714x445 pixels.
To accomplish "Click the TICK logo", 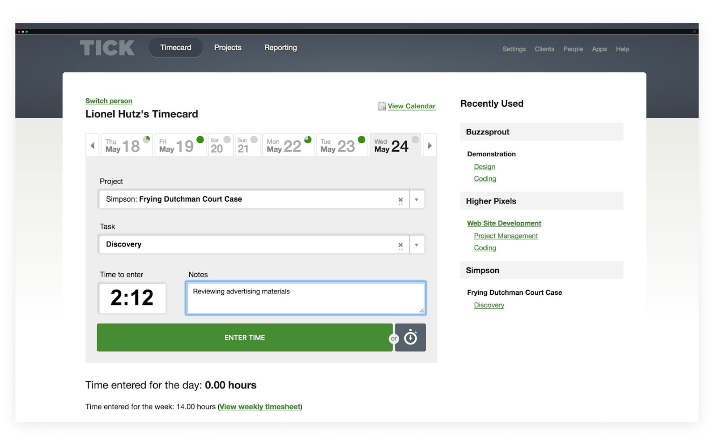I will point(107,48).
